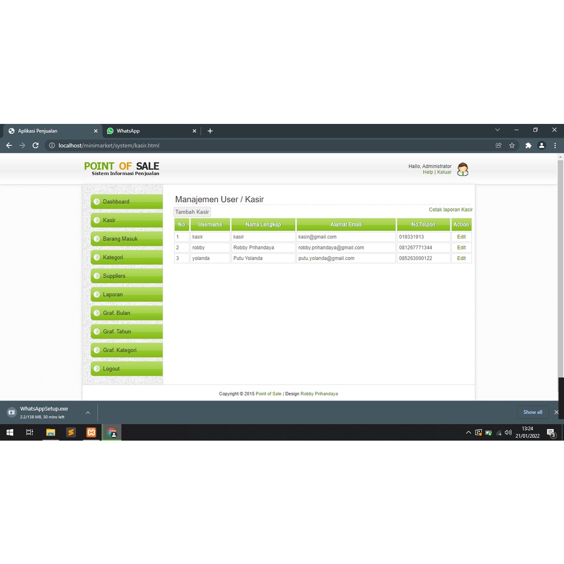Open the Help link in header

point(427,172)
